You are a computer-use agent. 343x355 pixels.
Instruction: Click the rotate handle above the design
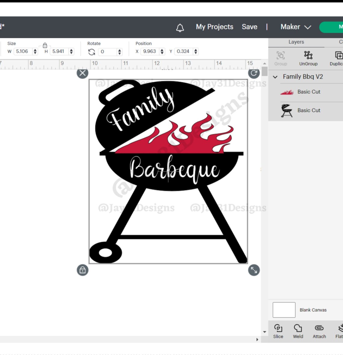(254, 73)
